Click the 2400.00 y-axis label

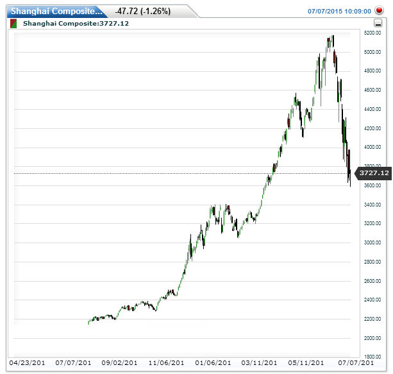pyautogui.click(x=372, y=300)
